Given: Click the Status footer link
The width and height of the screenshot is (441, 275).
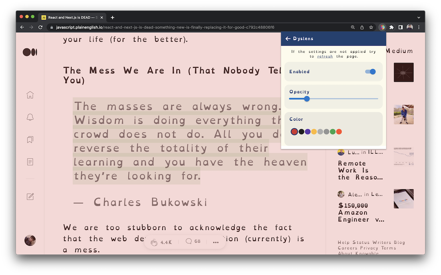Looking at the screenshot, I should click(x=361, y=242).
